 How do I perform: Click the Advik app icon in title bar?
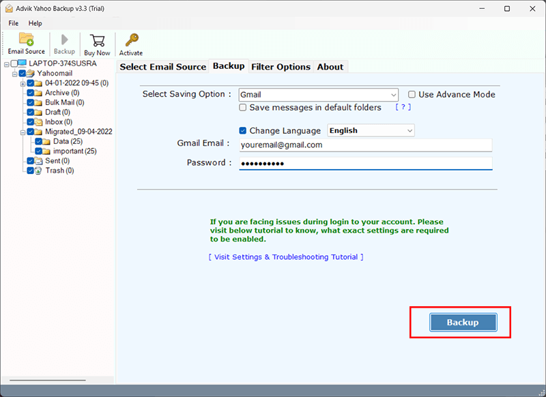pos(9,9)
